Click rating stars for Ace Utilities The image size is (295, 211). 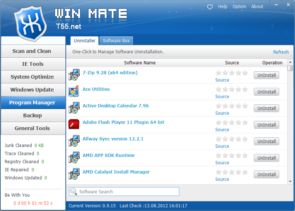tap(231, 89)
